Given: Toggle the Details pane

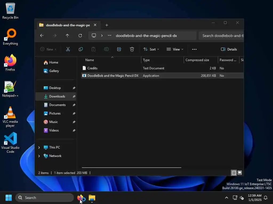Looking at the screenshot, I should click(x=229, y=49).
